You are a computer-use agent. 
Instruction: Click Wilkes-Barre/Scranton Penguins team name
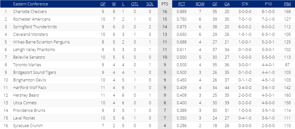pos(41,42)
